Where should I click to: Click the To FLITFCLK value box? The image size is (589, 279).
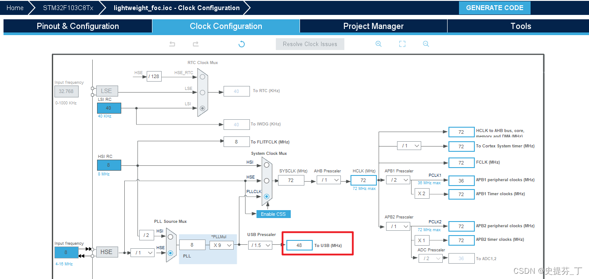(236, 142)
